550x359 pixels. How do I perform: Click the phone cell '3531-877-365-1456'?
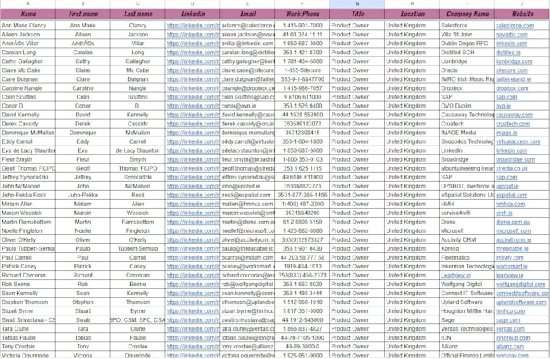point(302,196)
